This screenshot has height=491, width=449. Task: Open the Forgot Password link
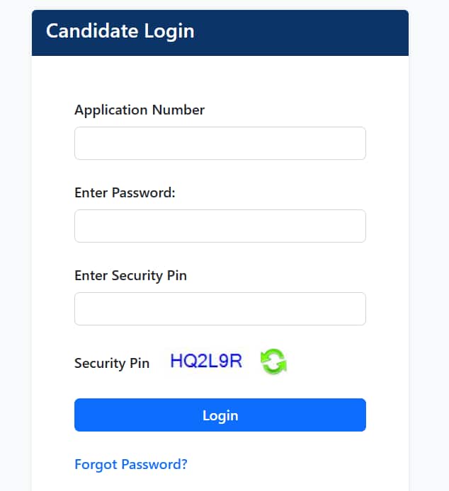click(x=131, y=465)
